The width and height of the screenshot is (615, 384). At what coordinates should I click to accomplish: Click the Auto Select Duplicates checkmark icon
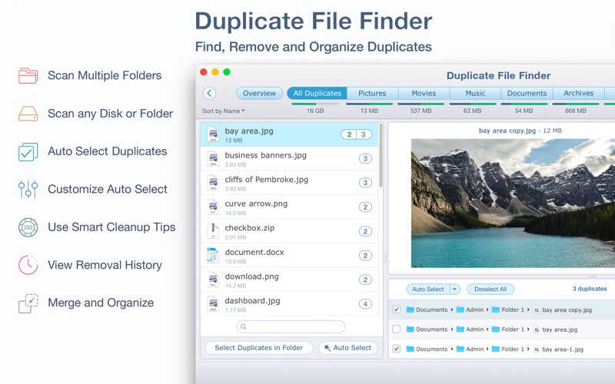28,151
